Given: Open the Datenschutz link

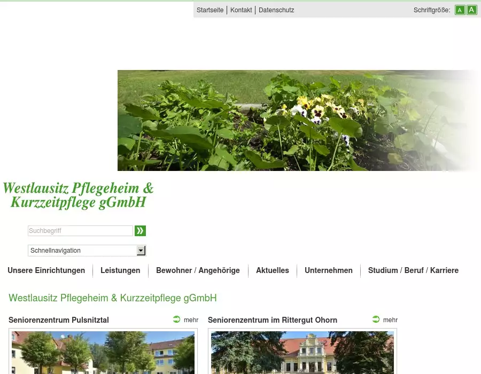Looking at the screenshot, I should [276, 10].
